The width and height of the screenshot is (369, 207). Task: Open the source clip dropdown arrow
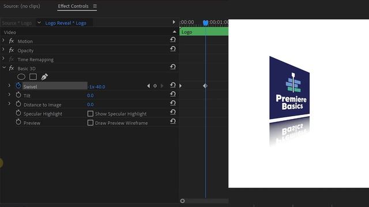(39, 22)
